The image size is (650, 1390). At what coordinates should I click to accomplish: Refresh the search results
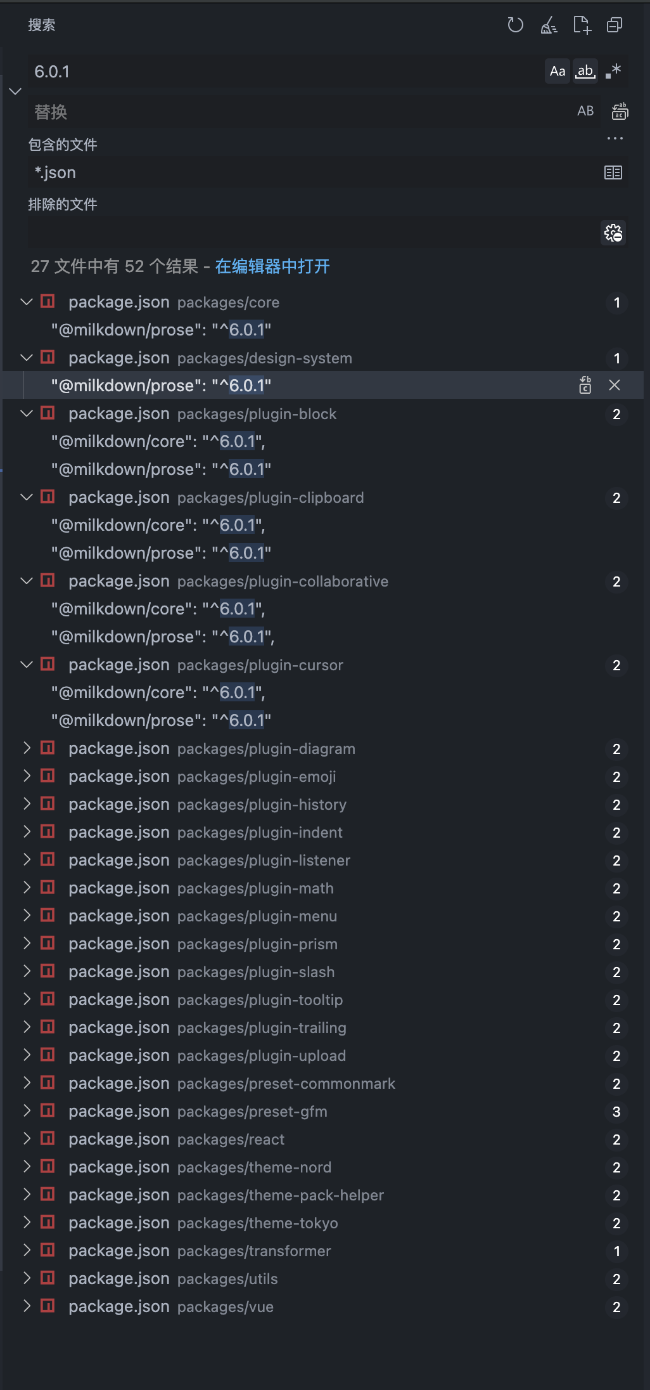[516, 25]
